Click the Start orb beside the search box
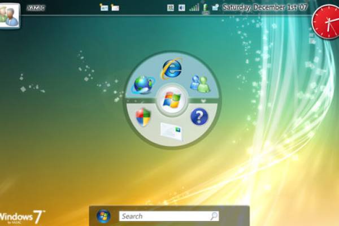This screenshot has height=226, width=339. (103, 216)
